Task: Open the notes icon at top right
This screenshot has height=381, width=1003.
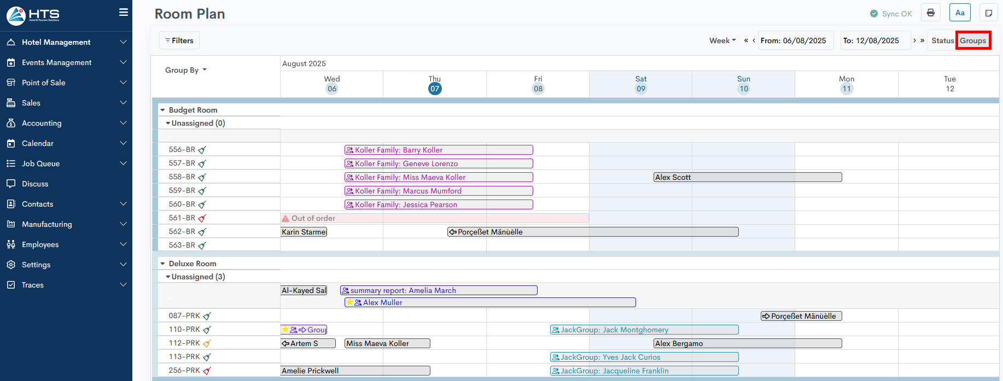Action: (988, 13)
